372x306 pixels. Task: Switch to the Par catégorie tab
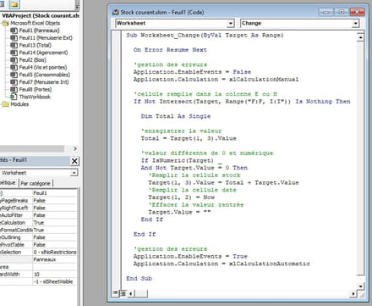pos(36,183)
